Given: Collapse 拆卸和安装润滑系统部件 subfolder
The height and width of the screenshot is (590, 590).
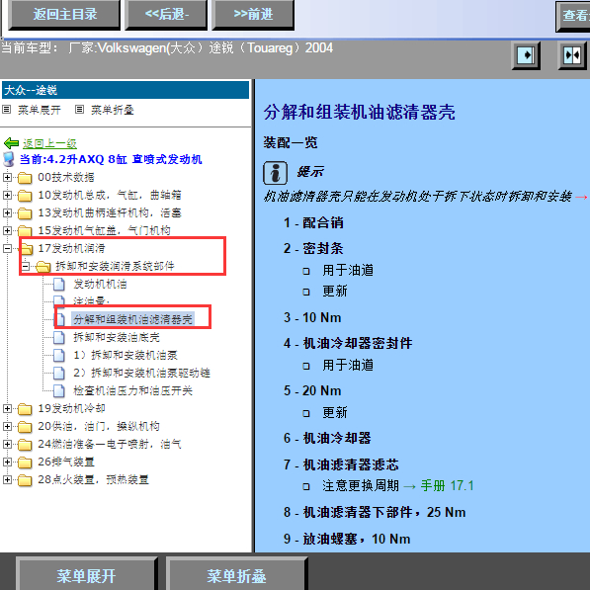Looking at the screenshot, I should click(x=26, y=266).
